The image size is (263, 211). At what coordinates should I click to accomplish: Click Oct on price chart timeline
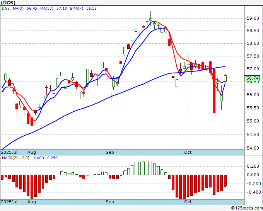click(x=188, y=152)
